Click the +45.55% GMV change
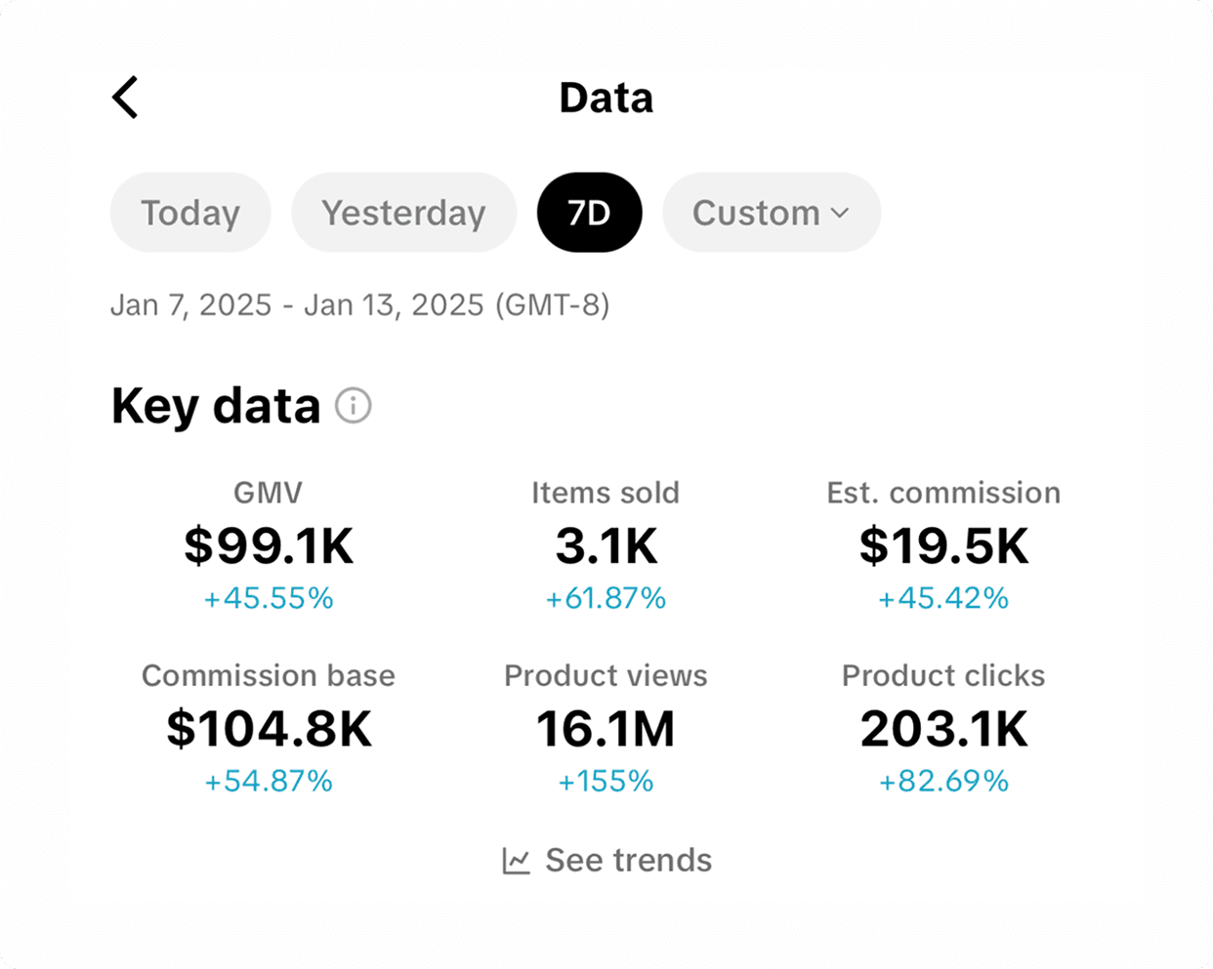 coord(269,598)
